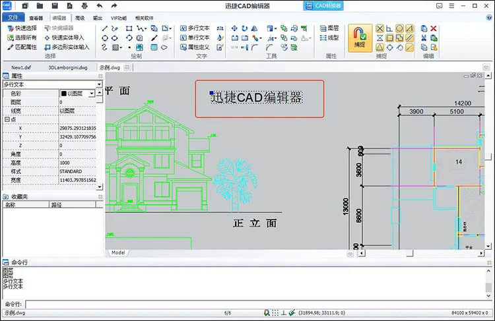Open the 多行文本 entity type dropdown
The image size is (495, 321).
(99, 84)
